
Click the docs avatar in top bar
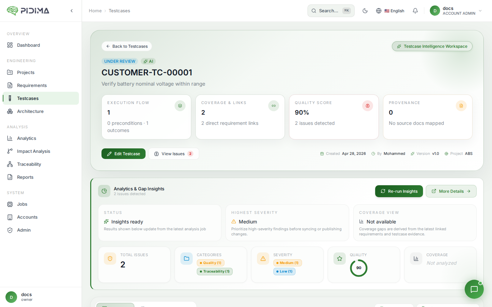tap(435, 11)
